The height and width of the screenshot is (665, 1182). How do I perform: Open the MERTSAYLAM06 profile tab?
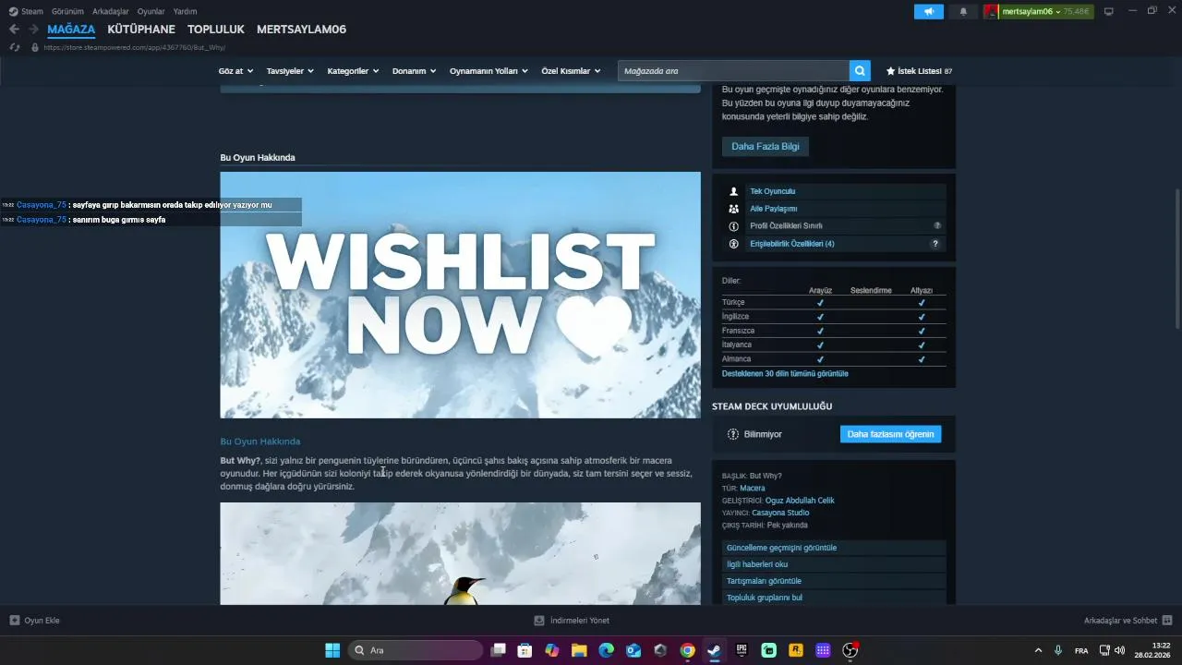click(x=301, y=30)
